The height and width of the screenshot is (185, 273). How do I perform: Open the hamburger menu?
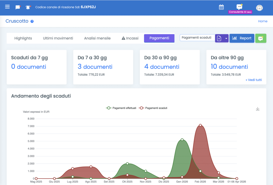(x=7, y=7)
